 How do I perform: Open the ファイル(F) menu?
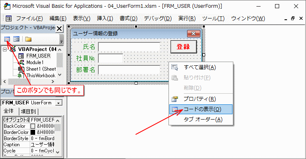(x=29, y=18)
